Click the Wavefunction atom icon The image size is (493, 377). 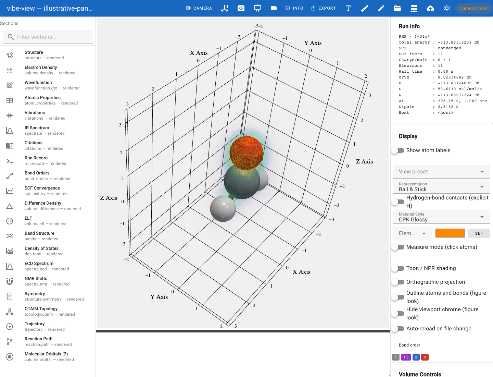10,85
